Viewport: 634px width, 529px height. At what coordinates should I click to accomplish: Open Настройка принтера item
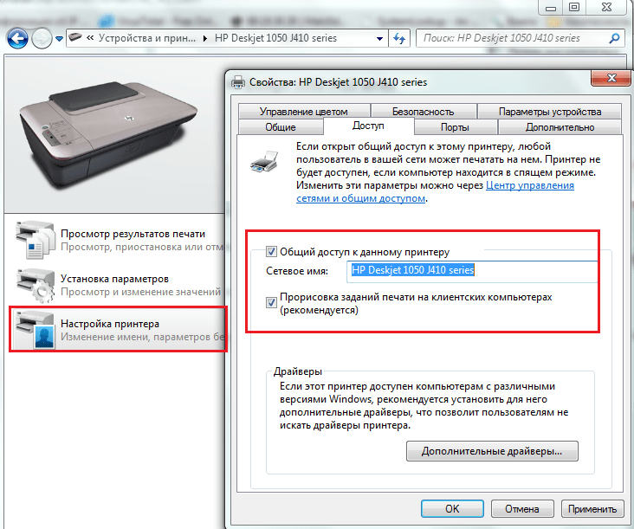coord(119,330)
